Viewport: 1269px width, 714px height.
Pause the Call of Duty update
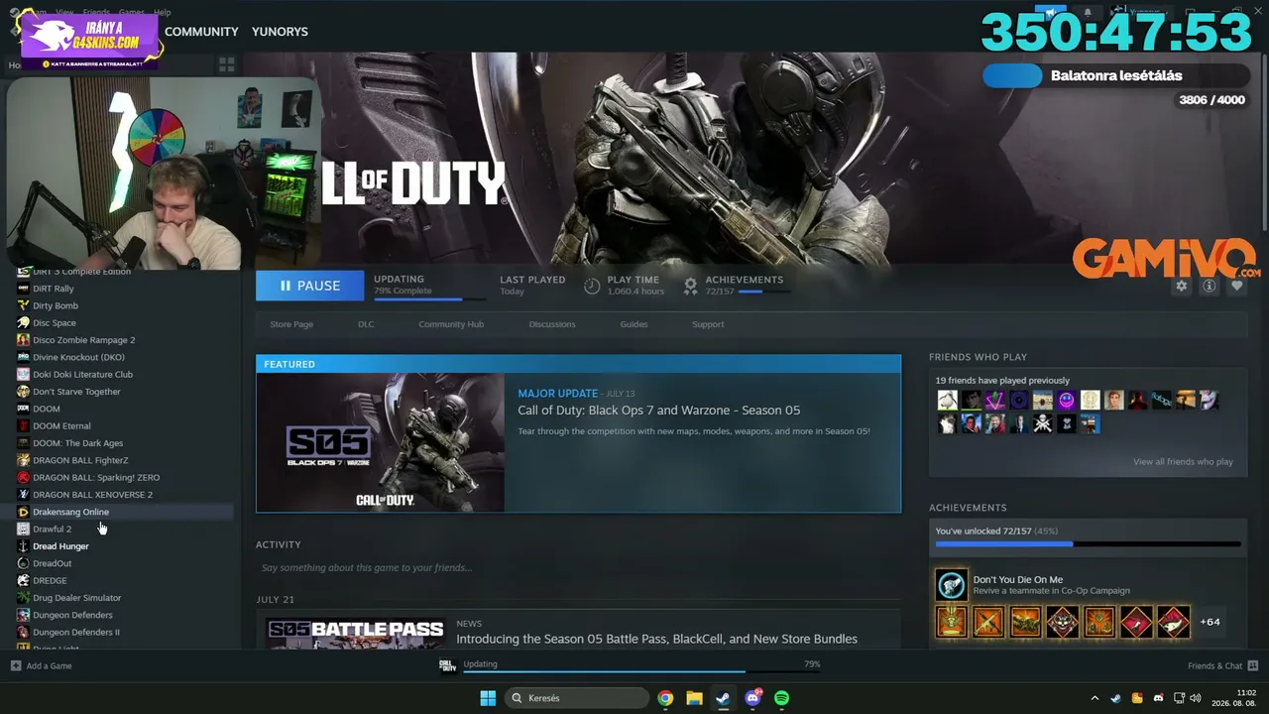point(309,286)
